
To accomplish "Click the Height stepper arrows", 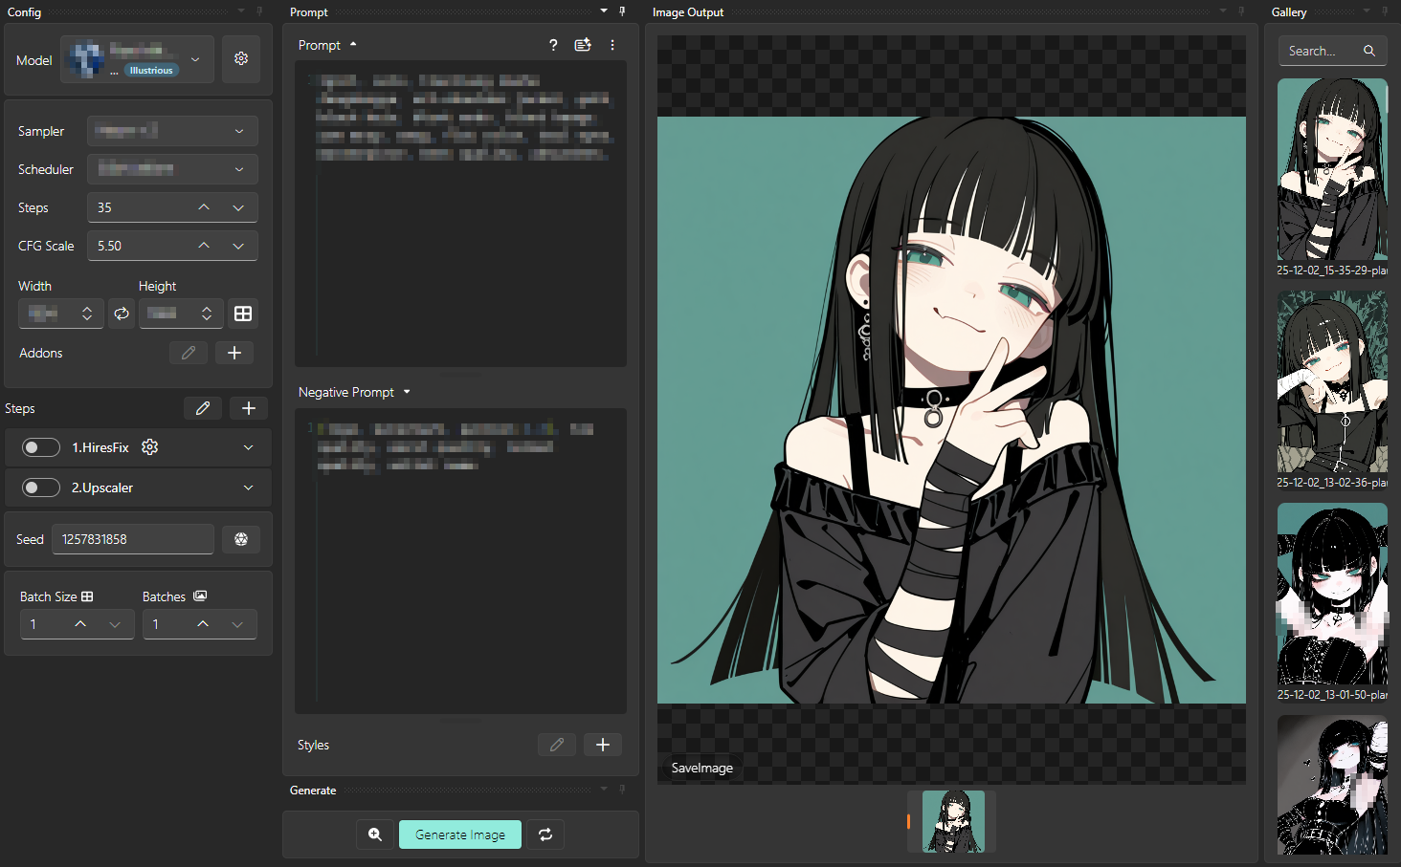I will 207,314.
